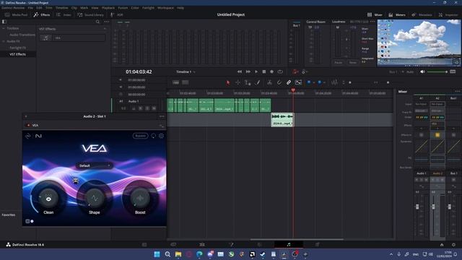This screenshot has height=260, width=462.
Task: Open the Windows Start menu
Action: click(x=157, y=254)
